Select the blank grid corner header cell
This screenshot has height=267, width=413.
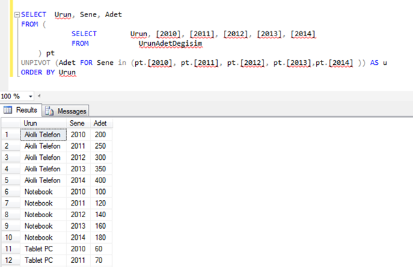tap(11, 124)
